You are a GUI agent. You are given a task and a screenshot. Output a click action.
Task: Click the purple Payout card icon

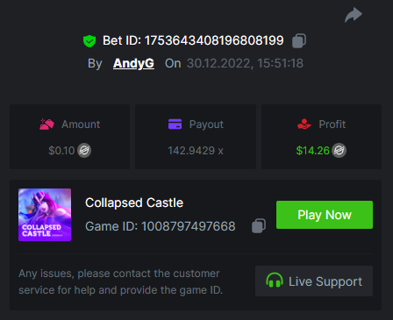point(175,124)
